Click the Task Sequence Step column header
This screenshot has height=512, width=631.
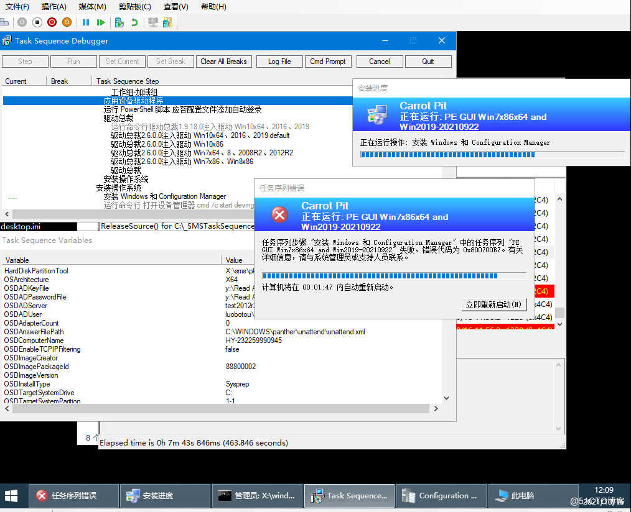tap(128, 81)
